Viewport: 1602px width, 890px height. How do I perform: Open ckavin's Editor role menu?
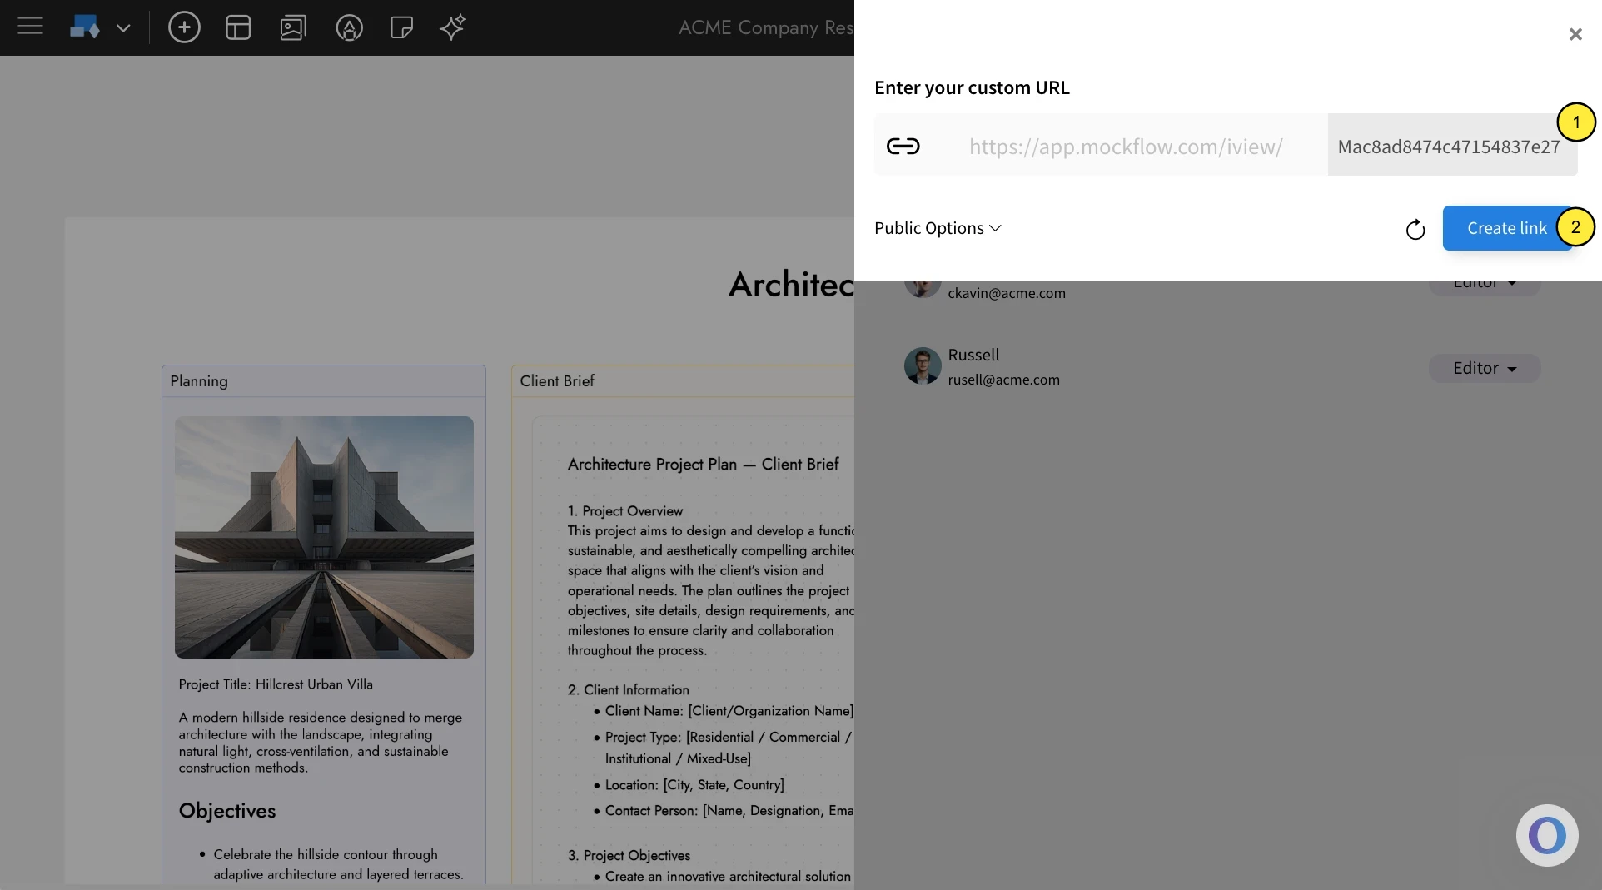(x=1485, y=283)
